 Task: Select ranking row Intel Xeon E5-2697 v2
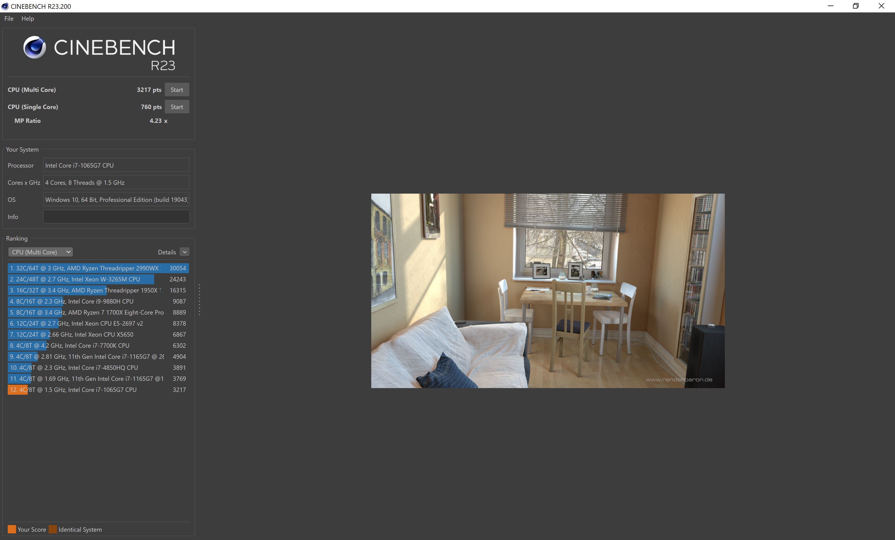point(98,323)
